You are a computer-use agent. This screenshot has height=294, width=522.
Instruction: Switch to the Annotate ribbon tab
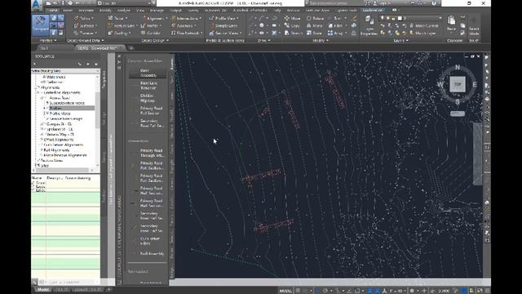coord(86,11)
